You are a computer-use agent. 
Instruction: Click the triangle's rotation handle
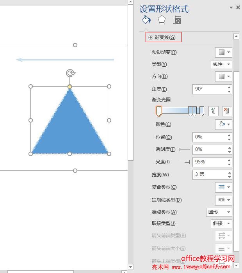click(x=70, y=73)
